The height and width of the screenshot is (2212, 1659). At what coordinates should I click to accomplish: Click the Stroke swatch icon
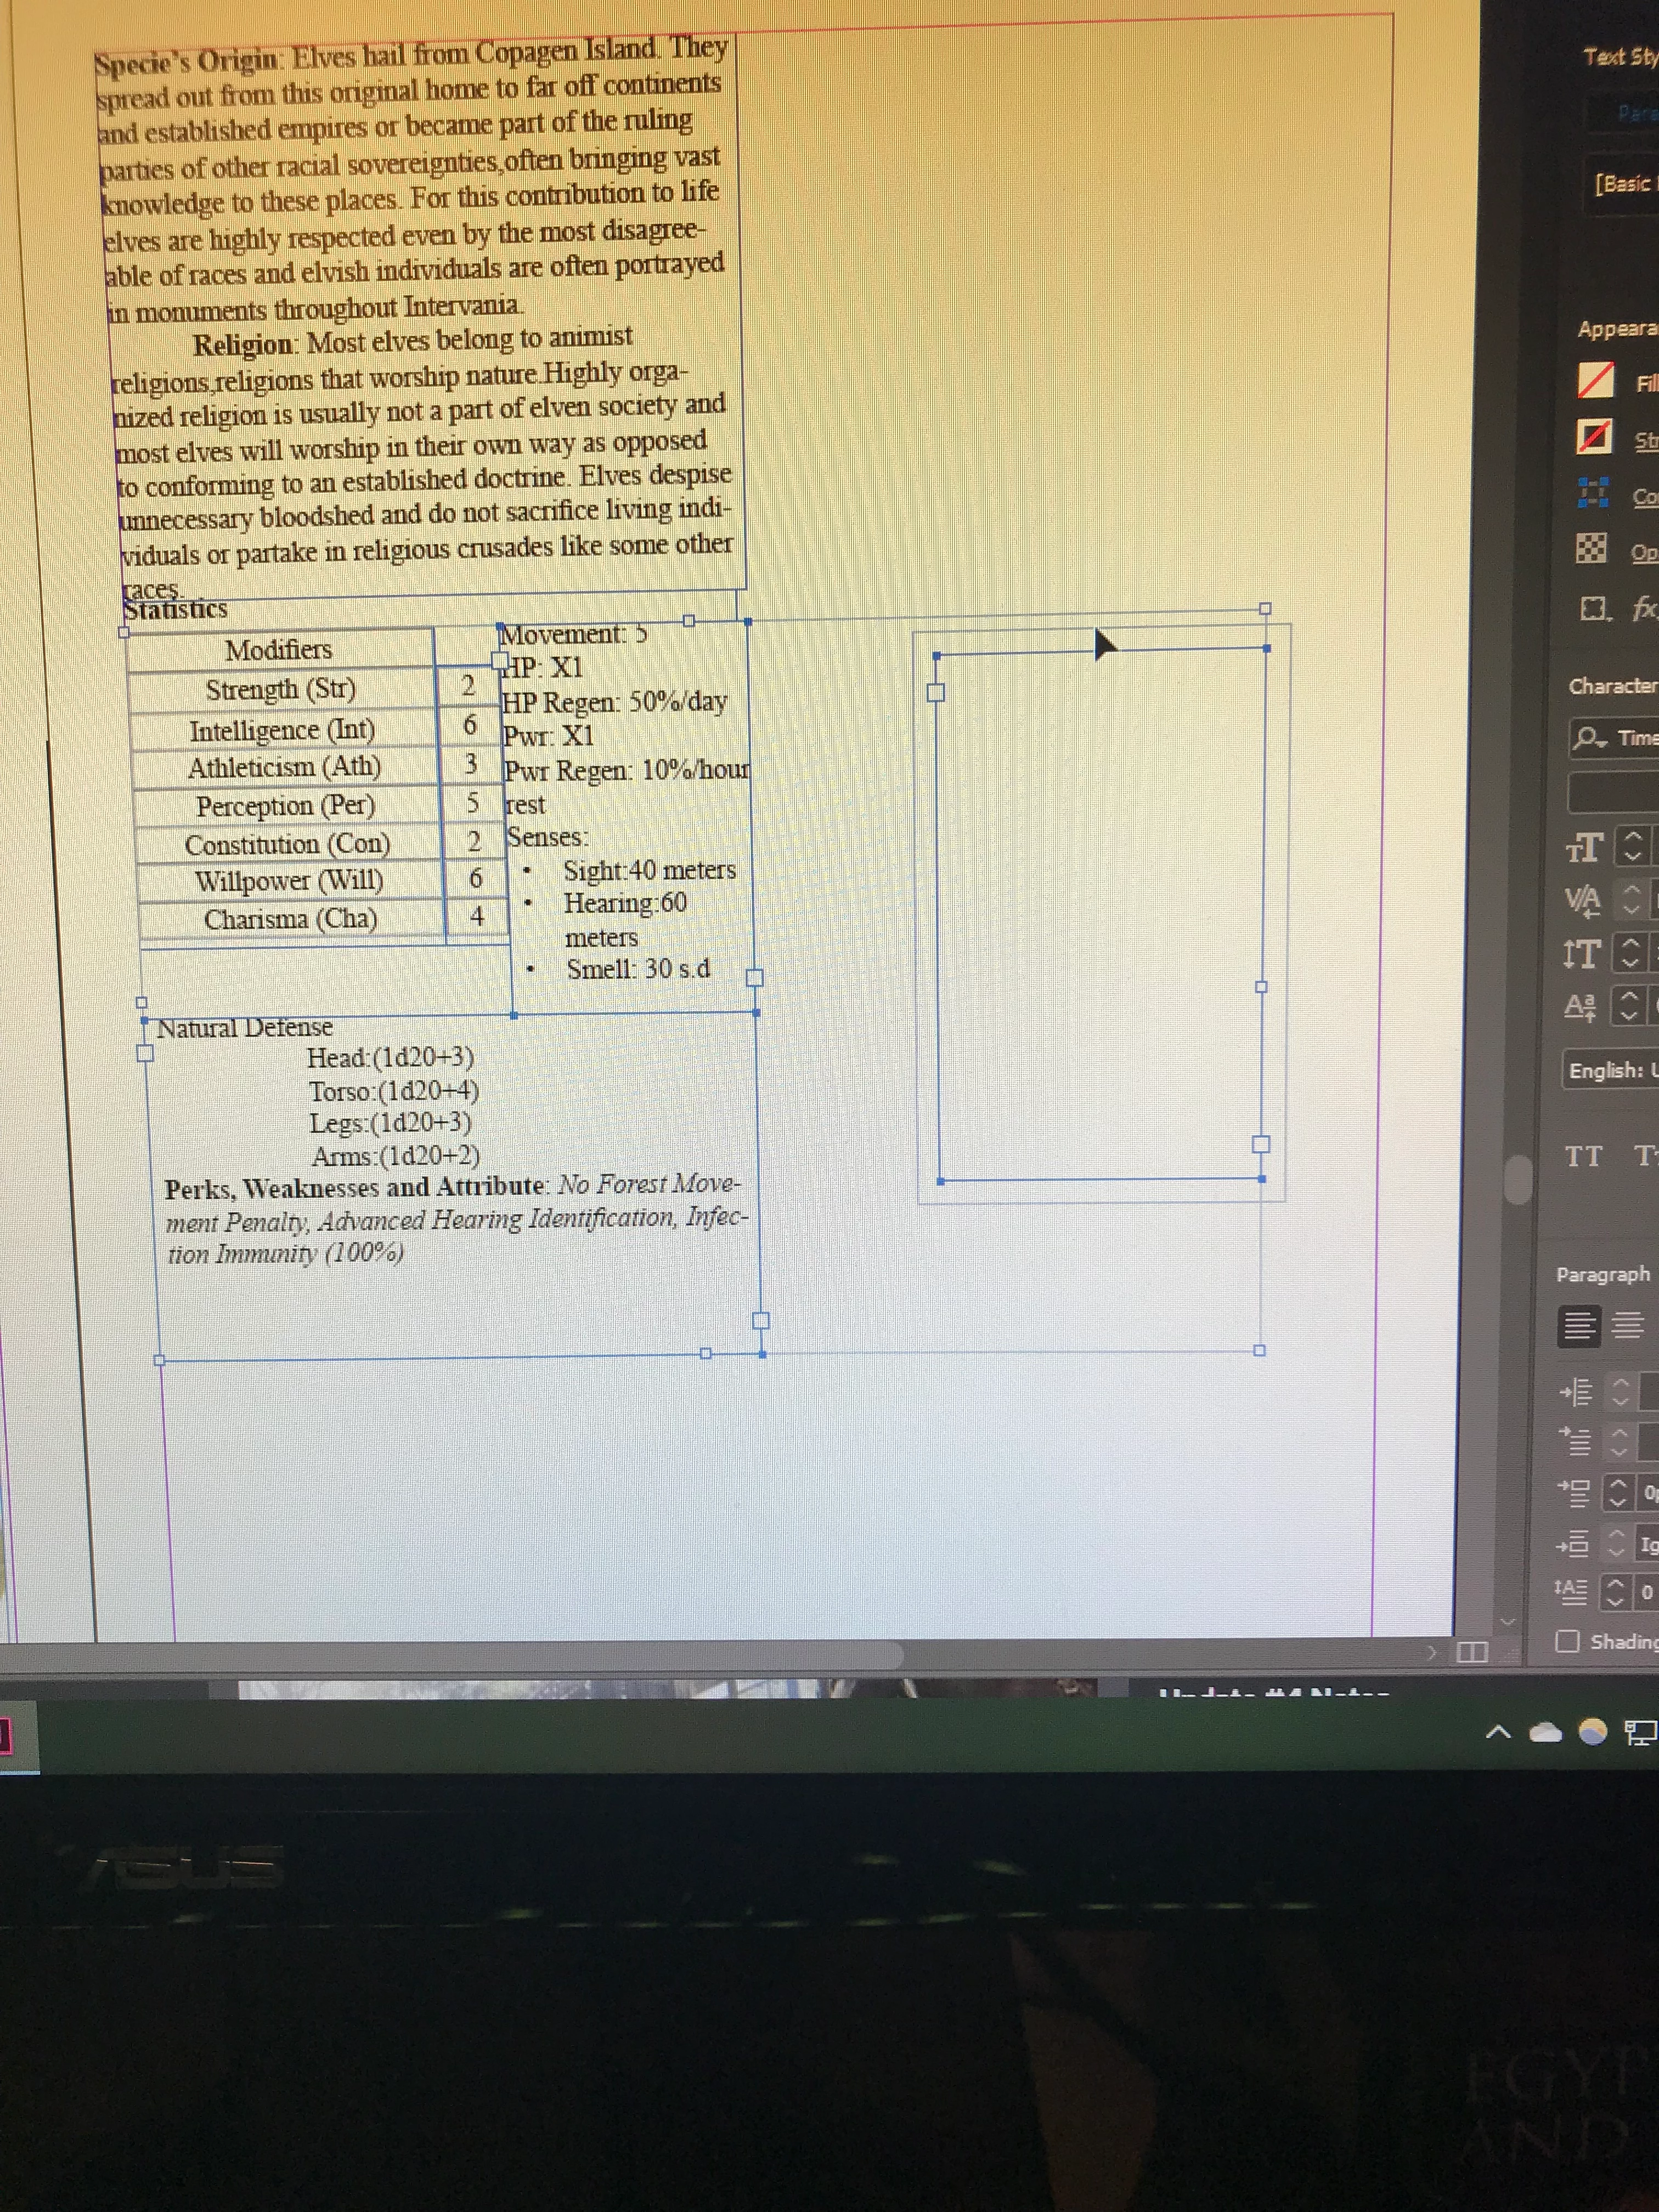click(x=1594, y=437)
